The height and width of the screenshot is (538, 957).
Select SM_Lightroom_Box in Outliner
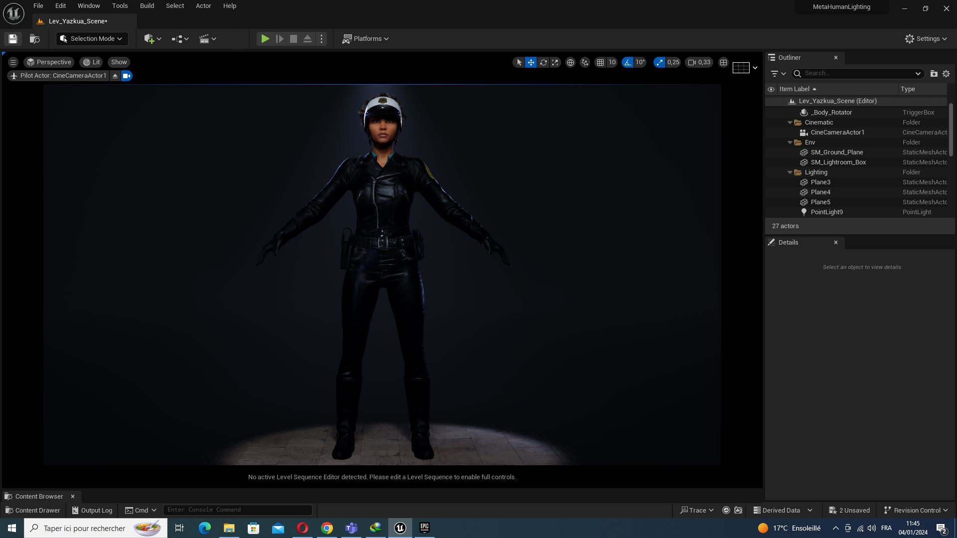(x=856, y=162)
